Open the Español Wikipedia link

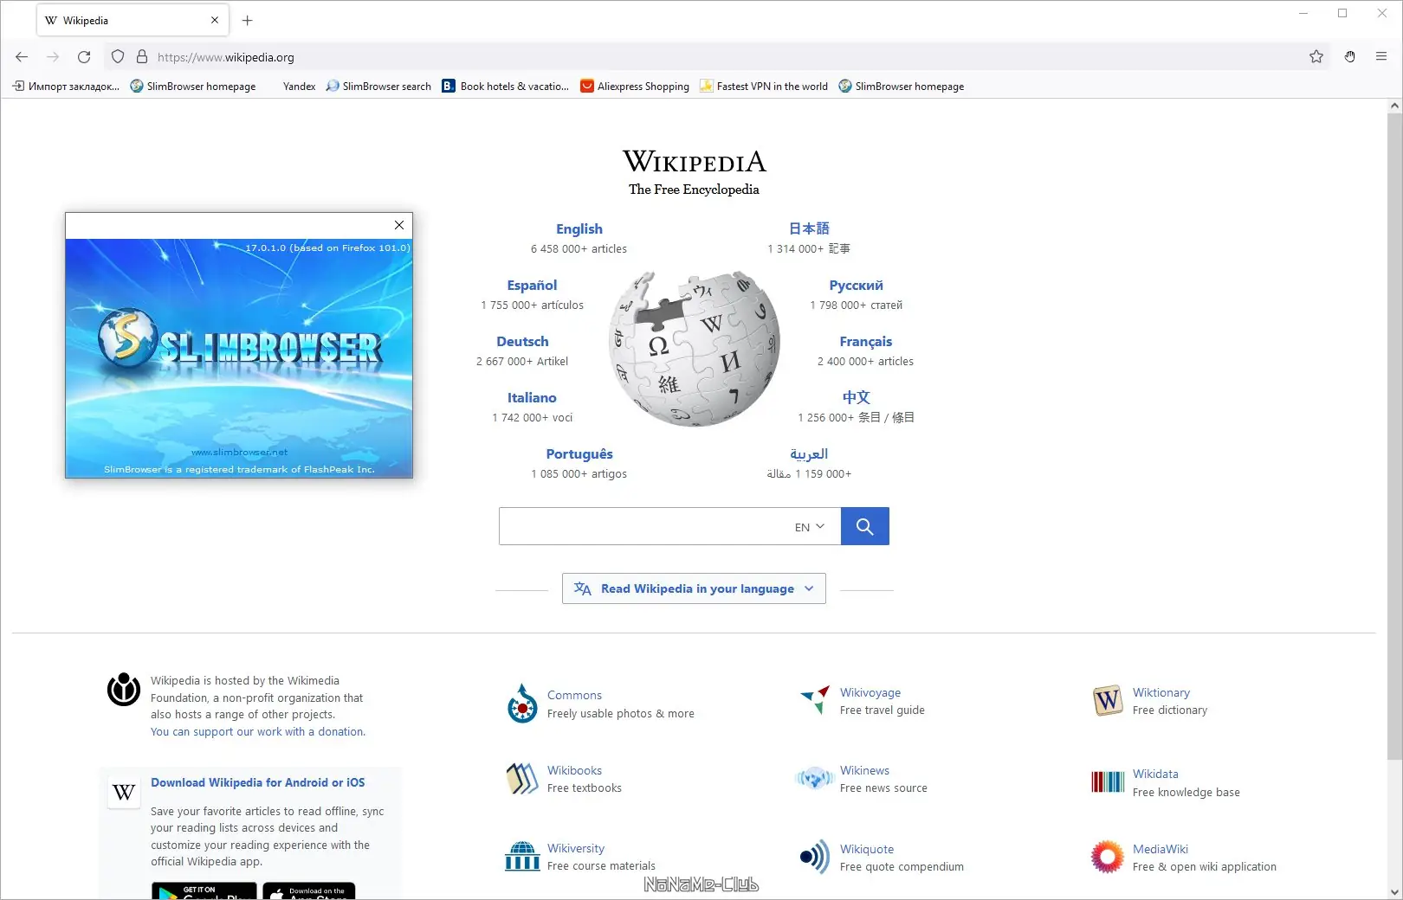(532, 286)
